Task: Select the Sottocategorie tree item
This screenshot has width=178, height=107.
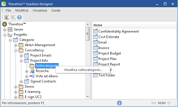Action: (47, 66)
